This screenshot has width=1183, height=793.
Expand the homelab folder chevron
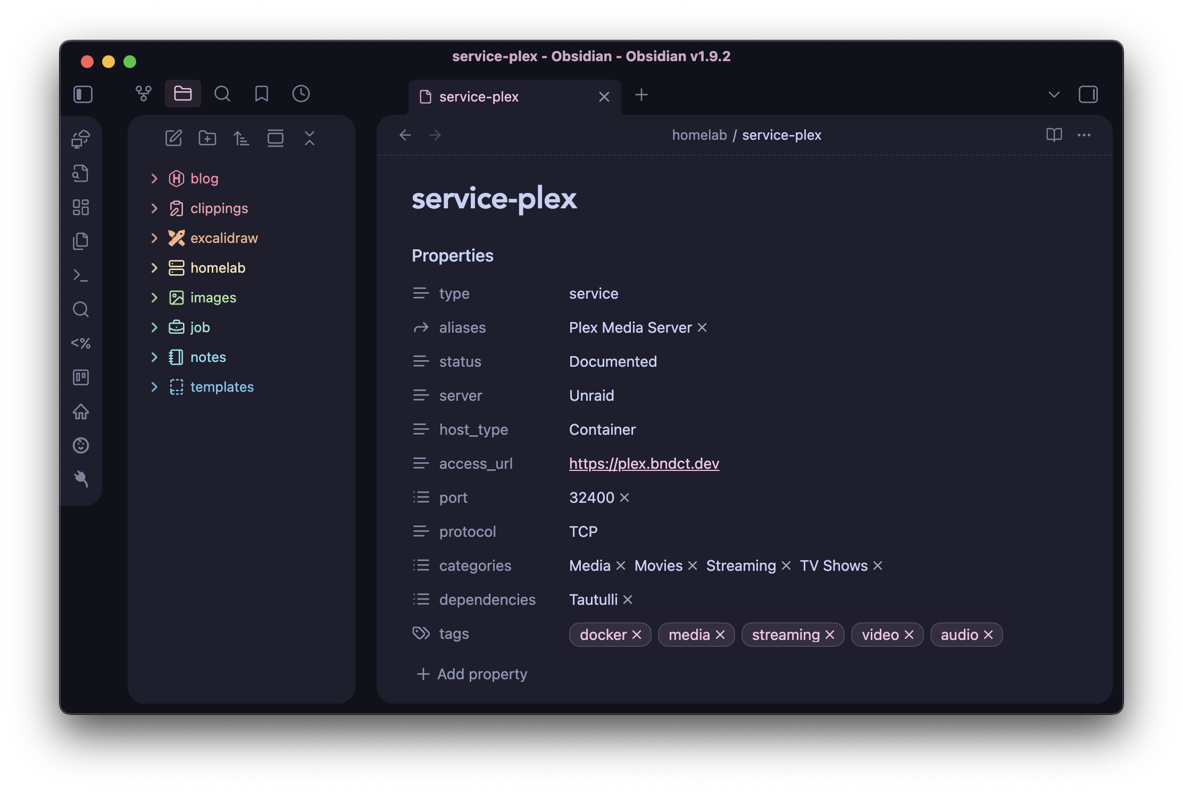[154, 268]
